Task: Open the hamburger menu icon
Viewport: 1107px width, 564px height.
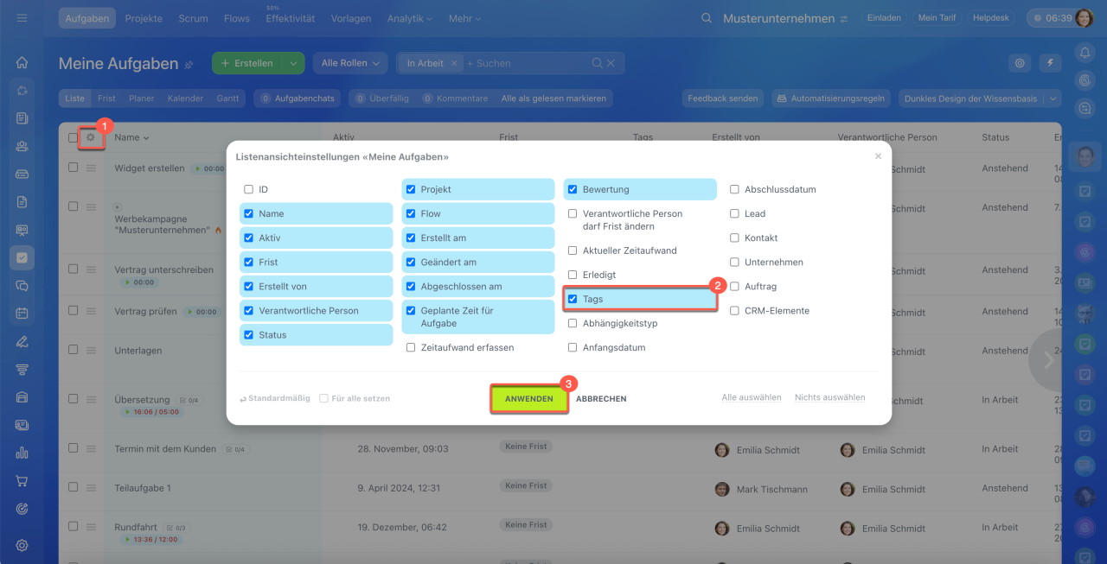Action: click(x=22, y=18)
